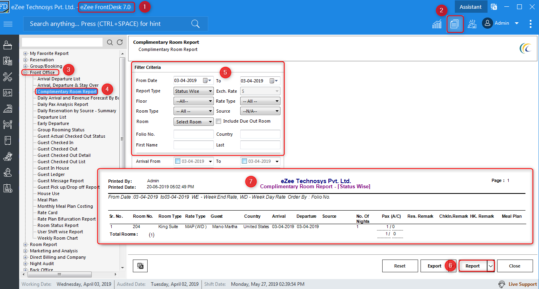
Task: Select Weekly Room Chart report
Action: coord(58,238)
